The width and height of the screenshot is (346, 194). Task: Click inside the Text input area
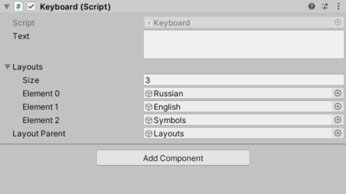[243, 44]
